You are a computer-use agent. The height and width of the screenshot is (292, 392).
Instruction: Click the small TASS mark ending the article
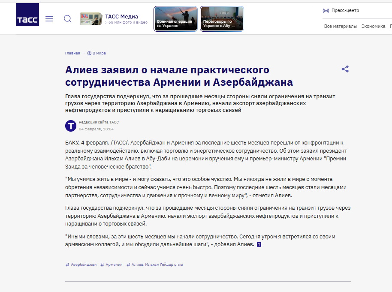pyautogui.click(x=259, y=244)
